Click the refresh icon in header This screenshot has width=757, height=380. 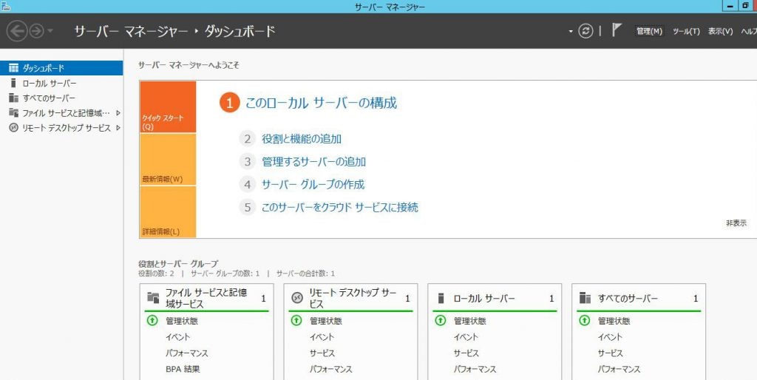[x=585, y=31]
